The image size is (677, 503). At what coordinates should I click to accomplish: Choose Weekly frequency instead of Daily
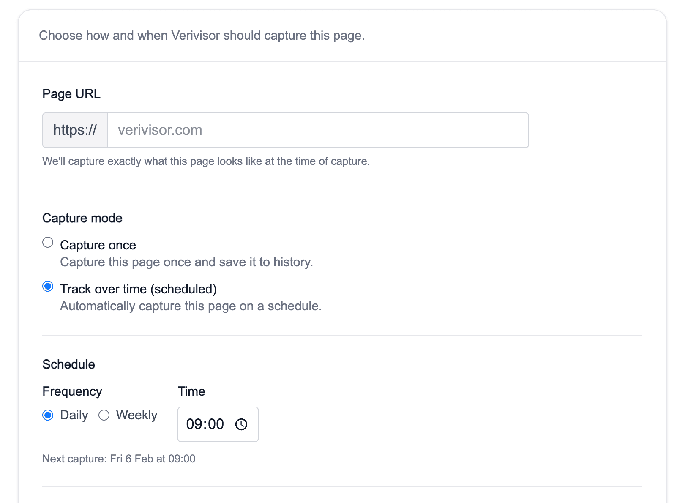point(104,415)
